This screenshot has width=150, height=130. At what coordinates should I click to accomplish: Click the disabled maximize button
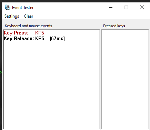tap(126, 7)
